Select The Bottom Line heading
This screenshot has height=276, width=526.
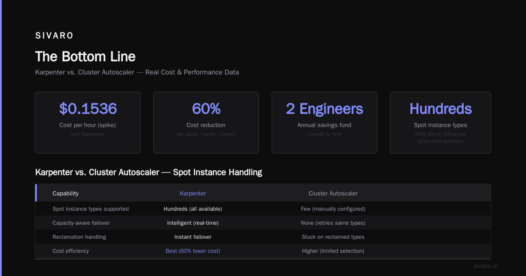(85, 57)
